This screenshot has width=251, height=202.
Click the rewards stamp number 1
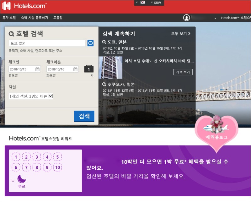tap(16, 157)
